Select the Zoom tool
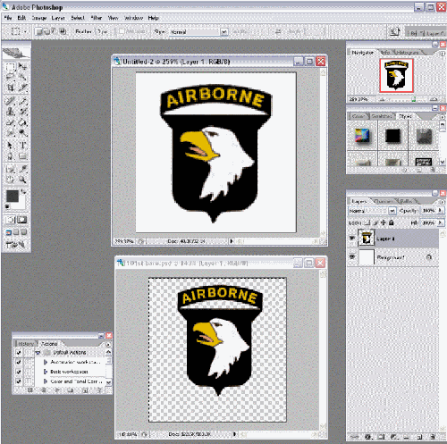This screenshot has width=447, height=444. tap(22, 180)
